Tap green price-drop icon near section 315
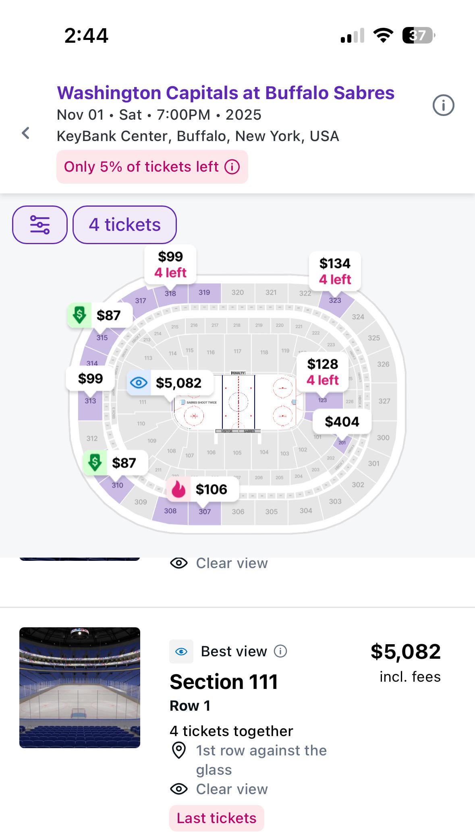 tap(79, 315)
